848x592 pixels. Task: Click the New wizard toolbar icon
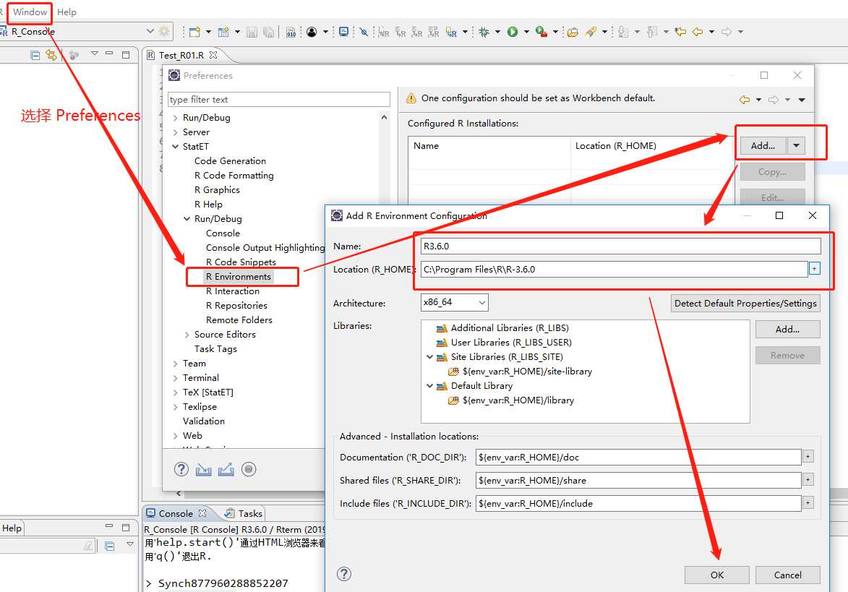[194, 32]
